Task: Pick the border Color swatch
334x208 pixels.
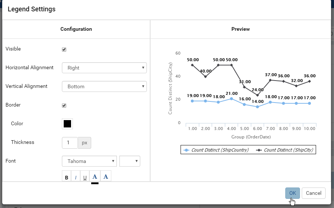Action: coord(67,124)
